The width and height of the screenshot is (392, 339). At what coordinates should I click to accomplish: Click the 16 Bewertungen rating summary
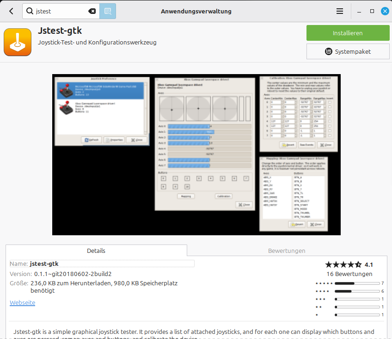pyautogui.click(x=349, y=274)
